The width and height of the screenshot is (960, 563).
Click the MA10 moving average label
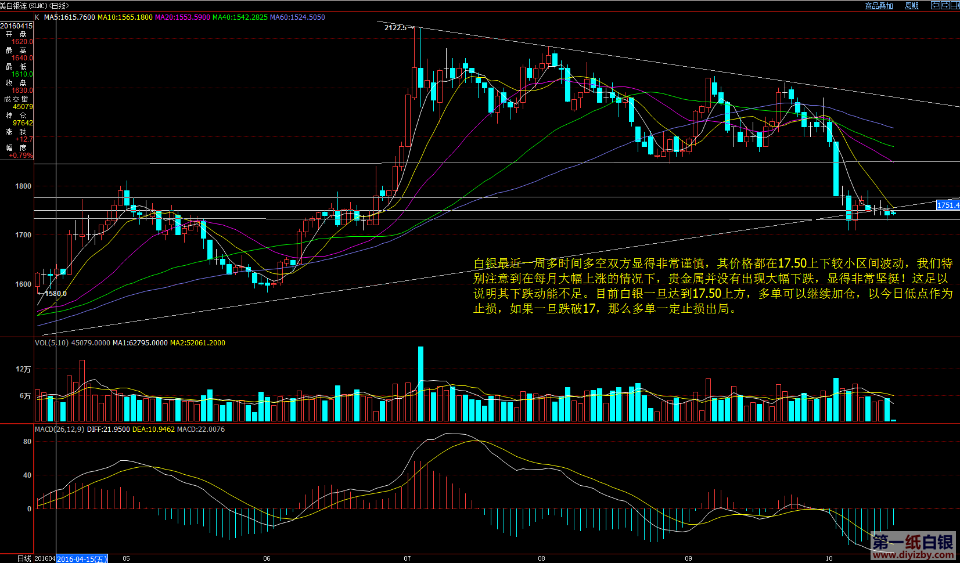[124, 17]
